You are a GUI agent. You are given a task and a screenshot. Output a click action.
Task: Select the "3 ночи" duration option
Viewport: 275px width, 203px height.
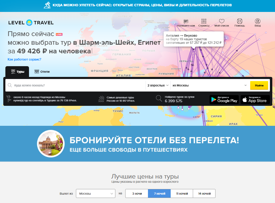tap(137, 194)
